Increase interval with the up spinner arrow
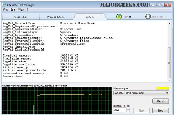This screenshot has width=174, height=115. (128, 109)
